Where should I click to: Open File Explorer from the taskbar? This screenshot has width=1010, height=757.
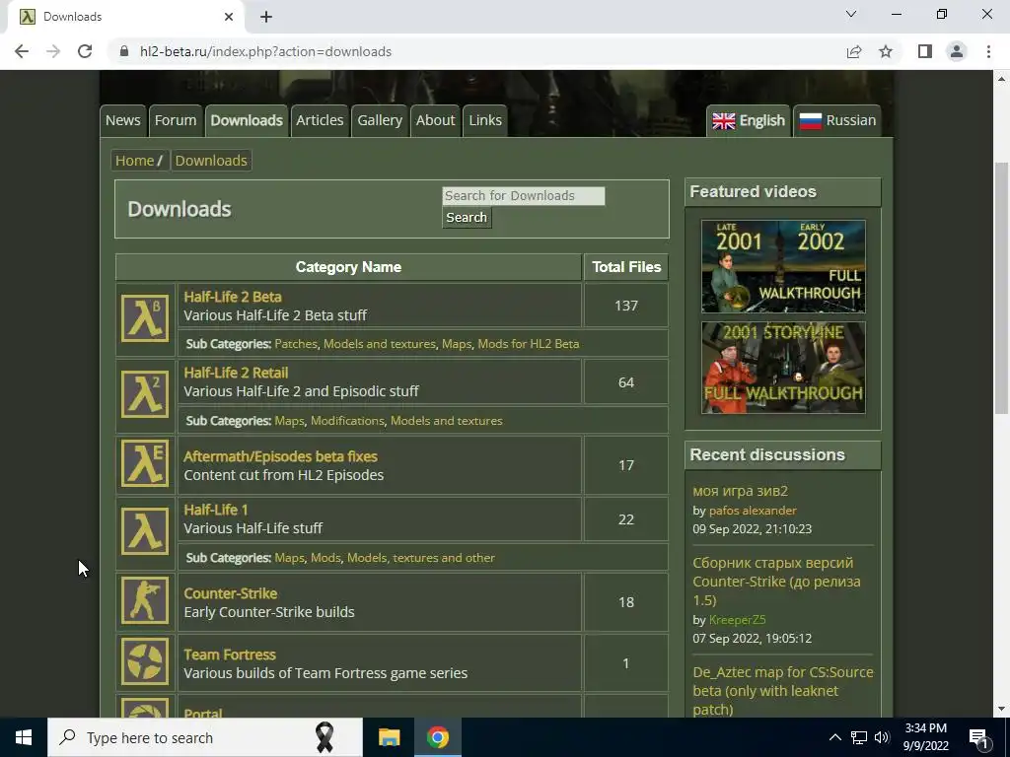coord(389,737)
